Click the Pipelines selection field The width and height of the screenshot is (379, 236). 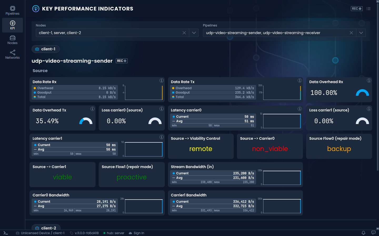[284, 33]
